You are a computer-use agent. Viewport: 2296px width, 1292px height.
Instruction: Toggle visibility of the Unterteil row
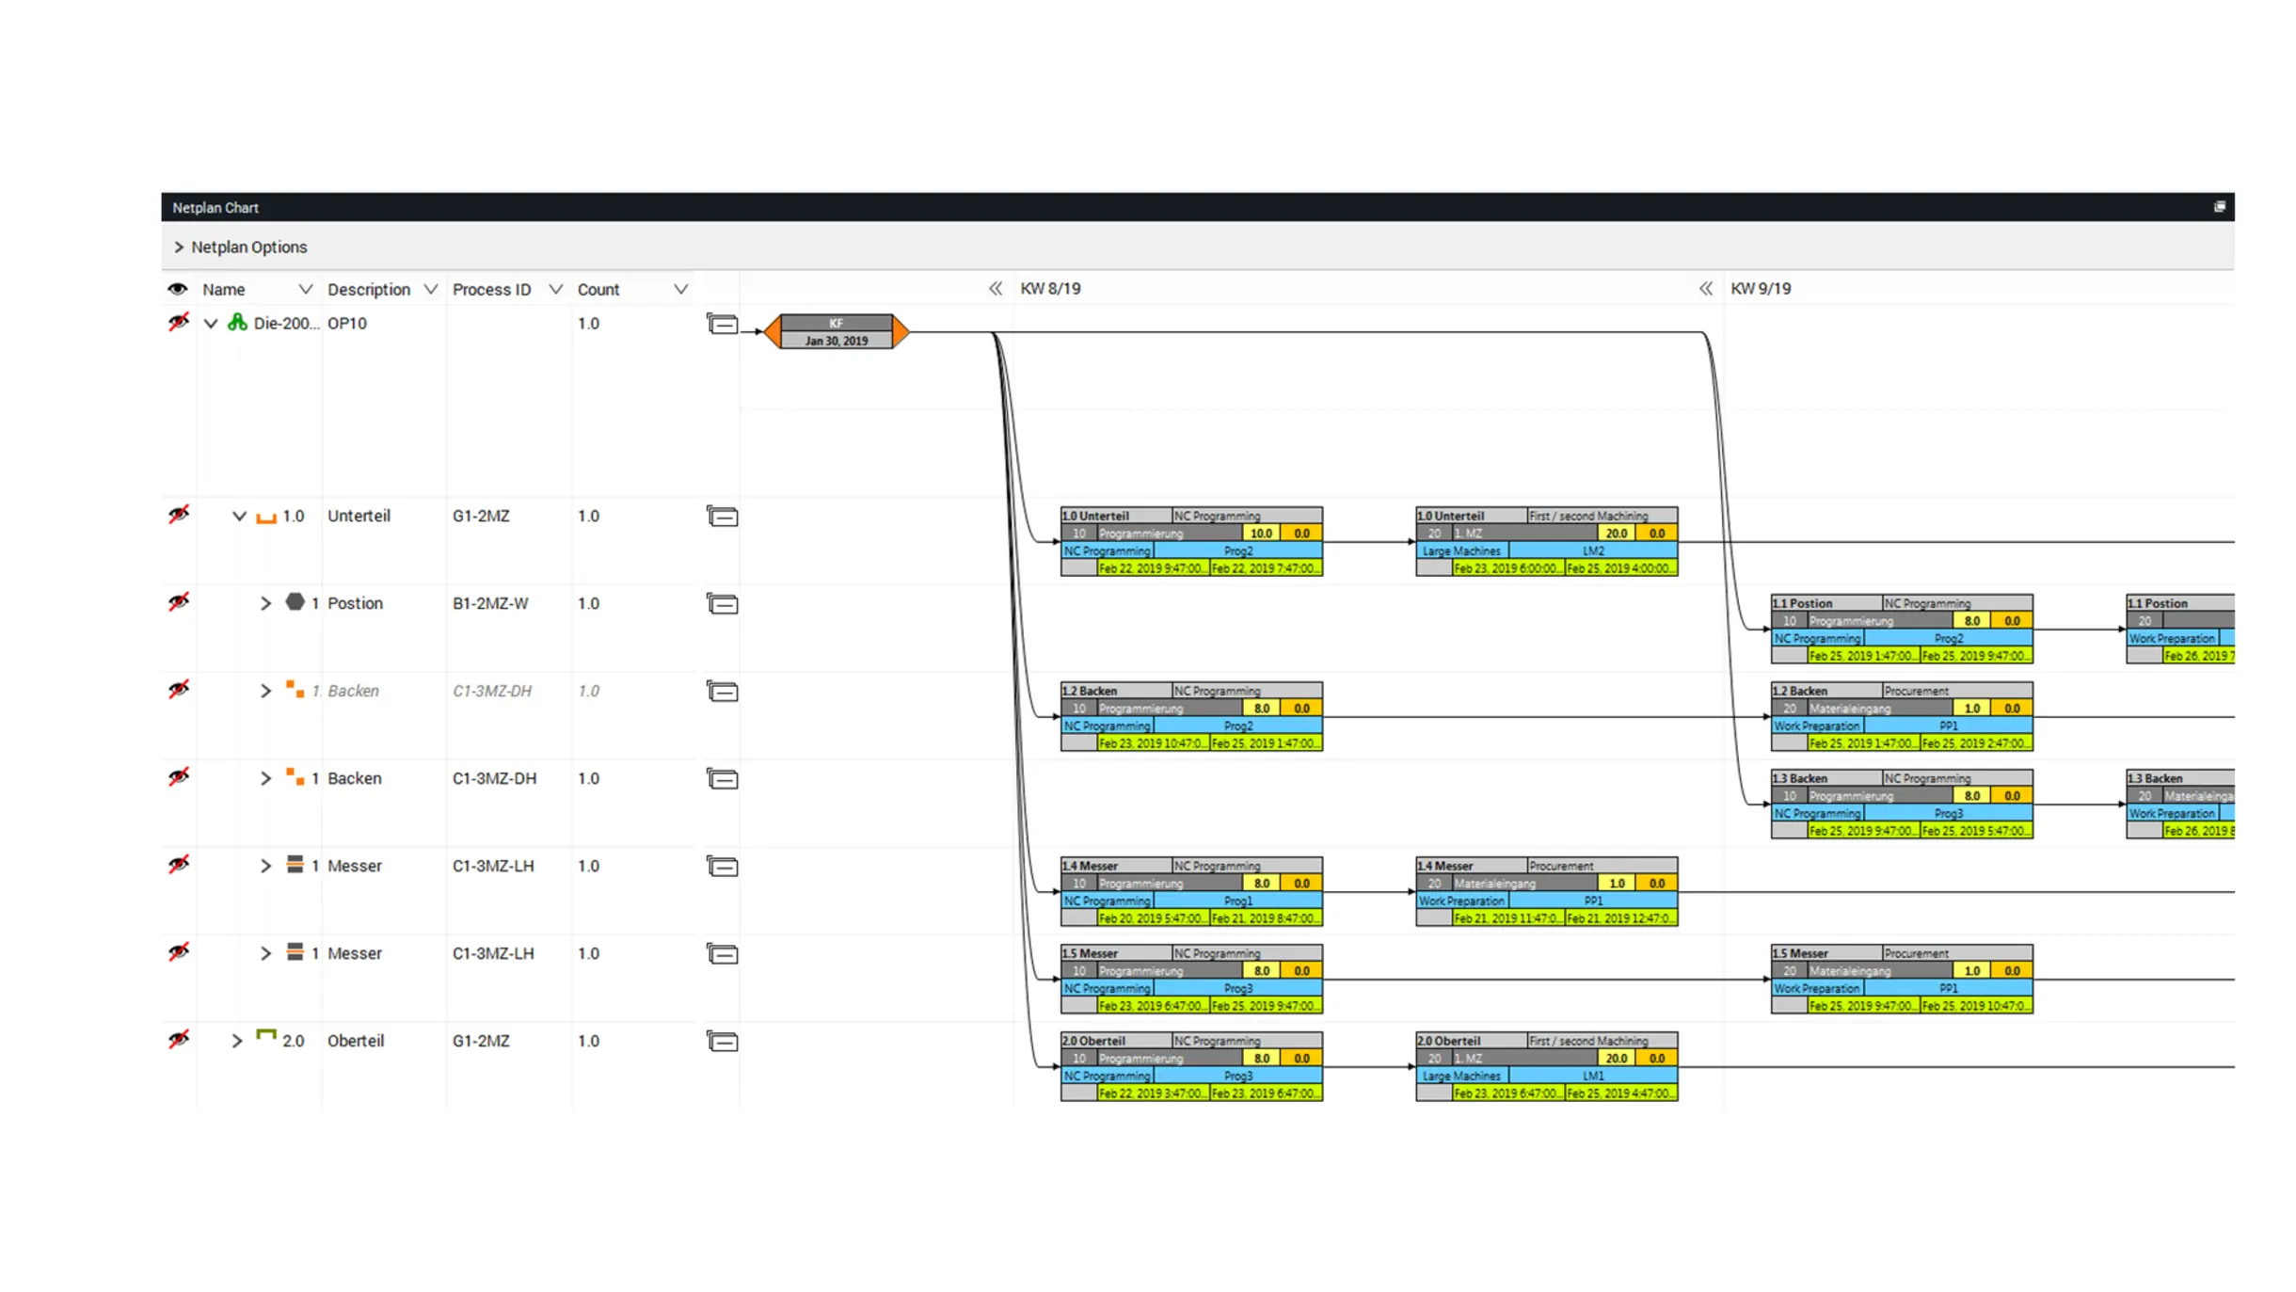tap(178, 515)
